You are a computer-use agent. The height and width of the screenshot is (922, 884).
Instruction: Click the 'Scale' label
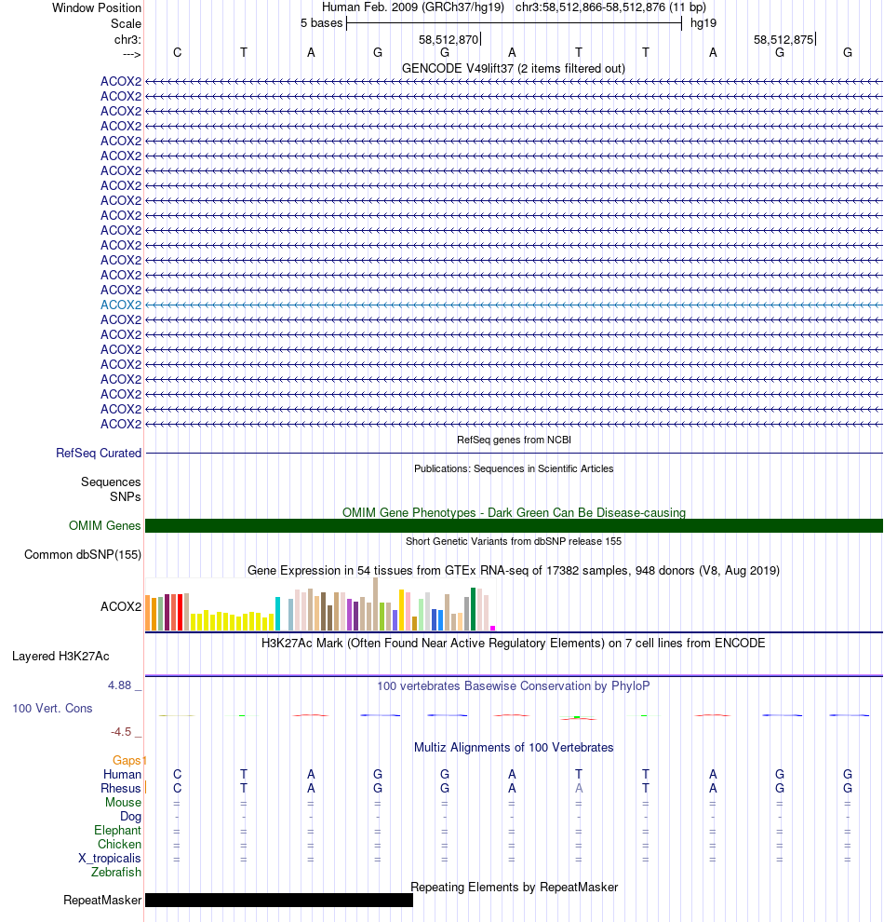coord(127,23)
